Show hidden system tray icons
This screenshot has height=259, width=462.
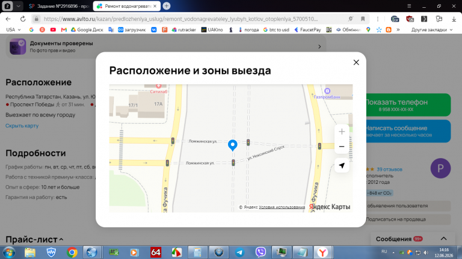(393, 252)
